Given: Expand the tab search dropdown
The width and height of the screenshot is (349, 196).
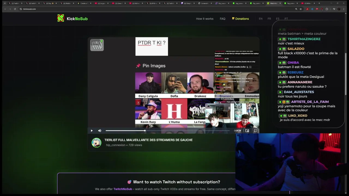Looking at the screenshot, I should 5,3.
